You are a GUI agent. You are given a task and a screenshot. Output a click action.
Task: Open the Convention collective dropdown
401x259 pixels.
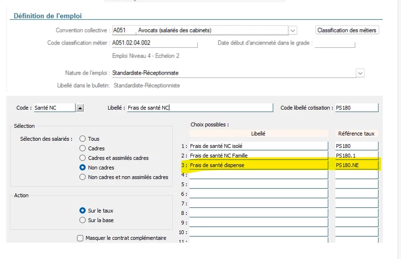[x=293, y=30]
